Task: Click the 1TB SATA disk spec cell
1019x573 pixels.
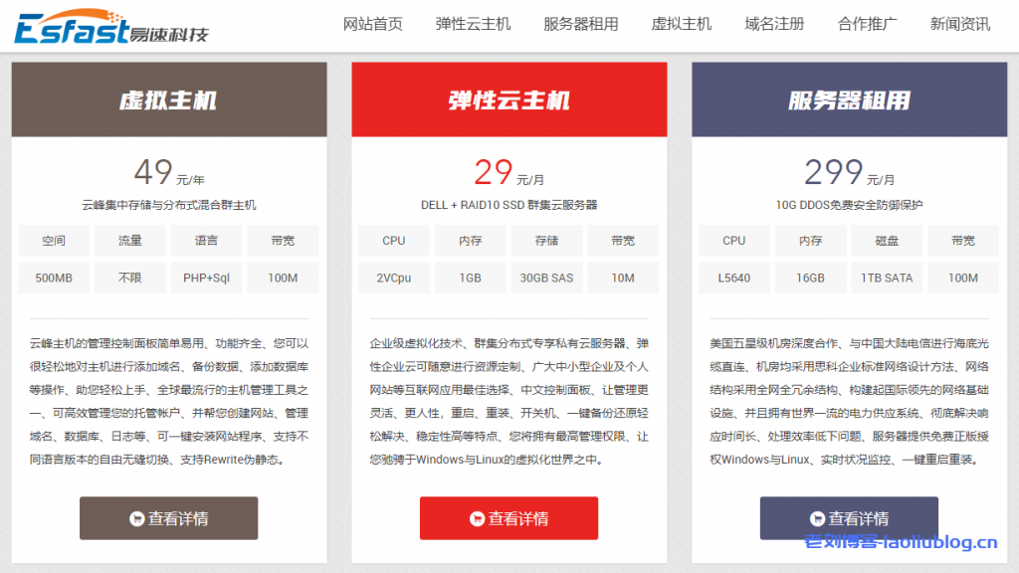Action: [887, 278]
